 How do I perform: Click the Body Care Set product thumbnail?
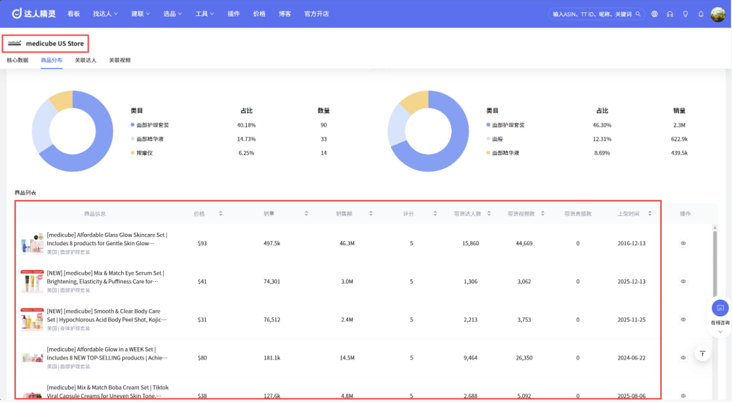click(x=32, y=320)
